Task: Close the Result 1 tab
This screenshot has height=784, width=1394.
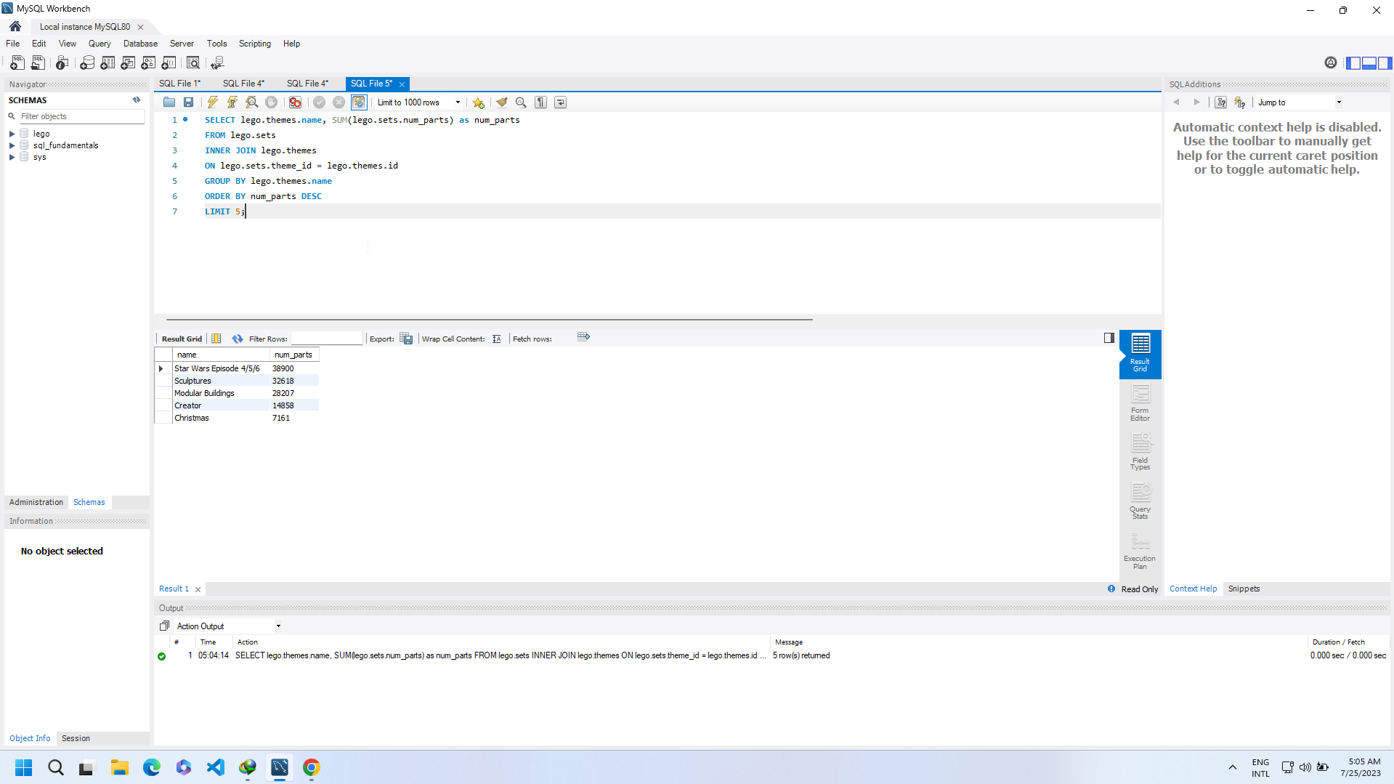Action: pyautogui.click(x=198, y=589)
